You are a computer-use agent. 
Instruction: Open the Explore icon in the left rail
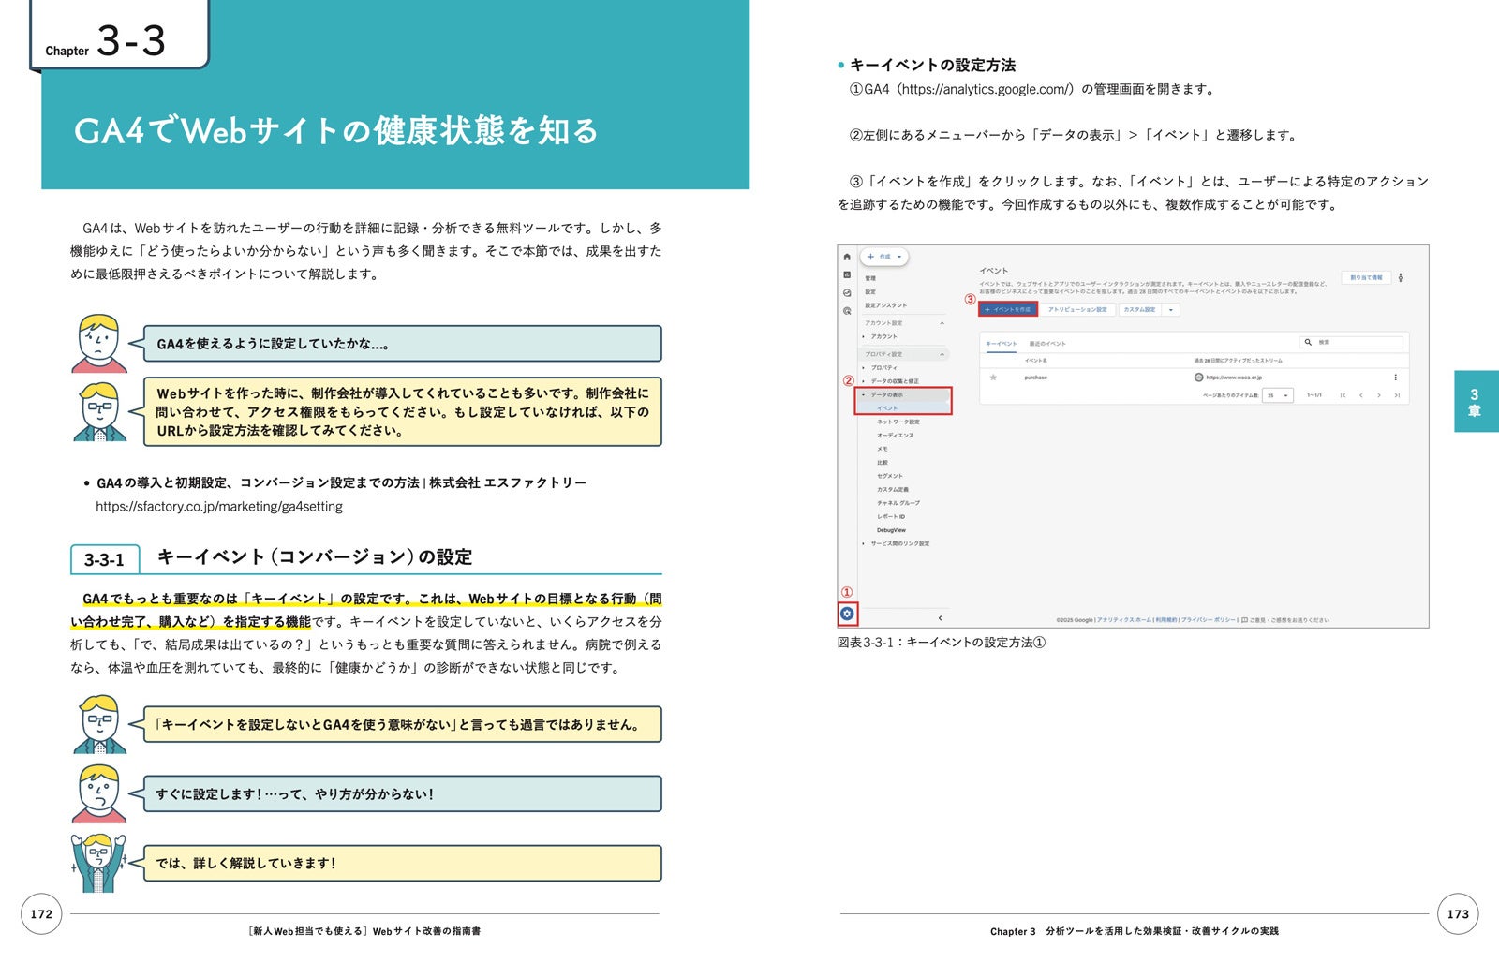pyautogui.click(x=847, y=292)
